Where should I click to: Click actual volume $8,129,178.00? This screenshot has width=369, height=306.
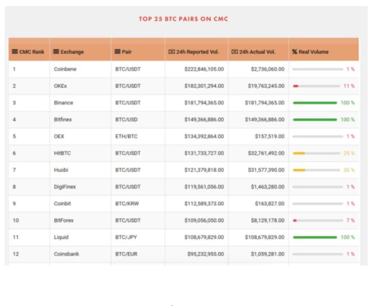268,221
